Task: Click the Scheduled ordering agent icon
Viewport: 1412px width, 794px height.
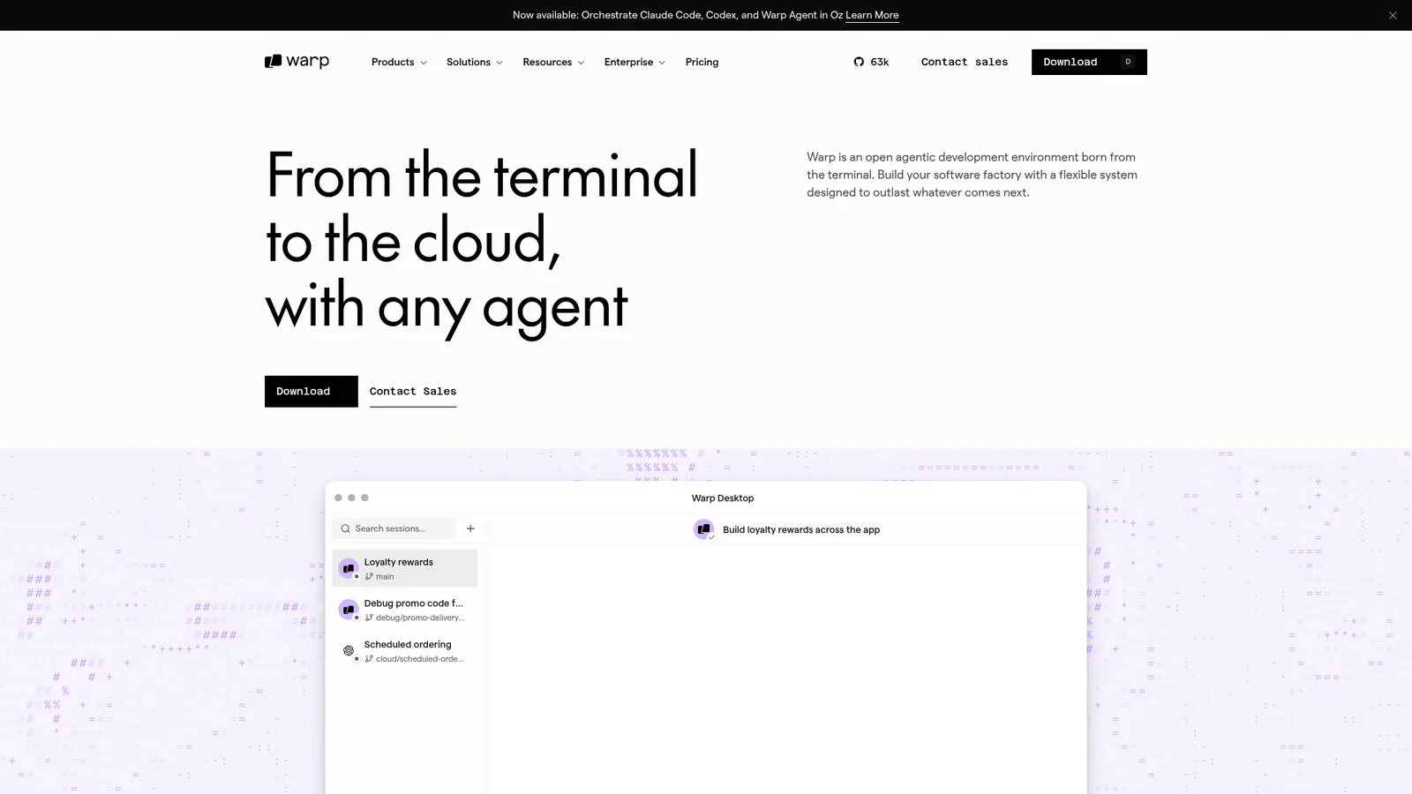Action: point(349,651)
